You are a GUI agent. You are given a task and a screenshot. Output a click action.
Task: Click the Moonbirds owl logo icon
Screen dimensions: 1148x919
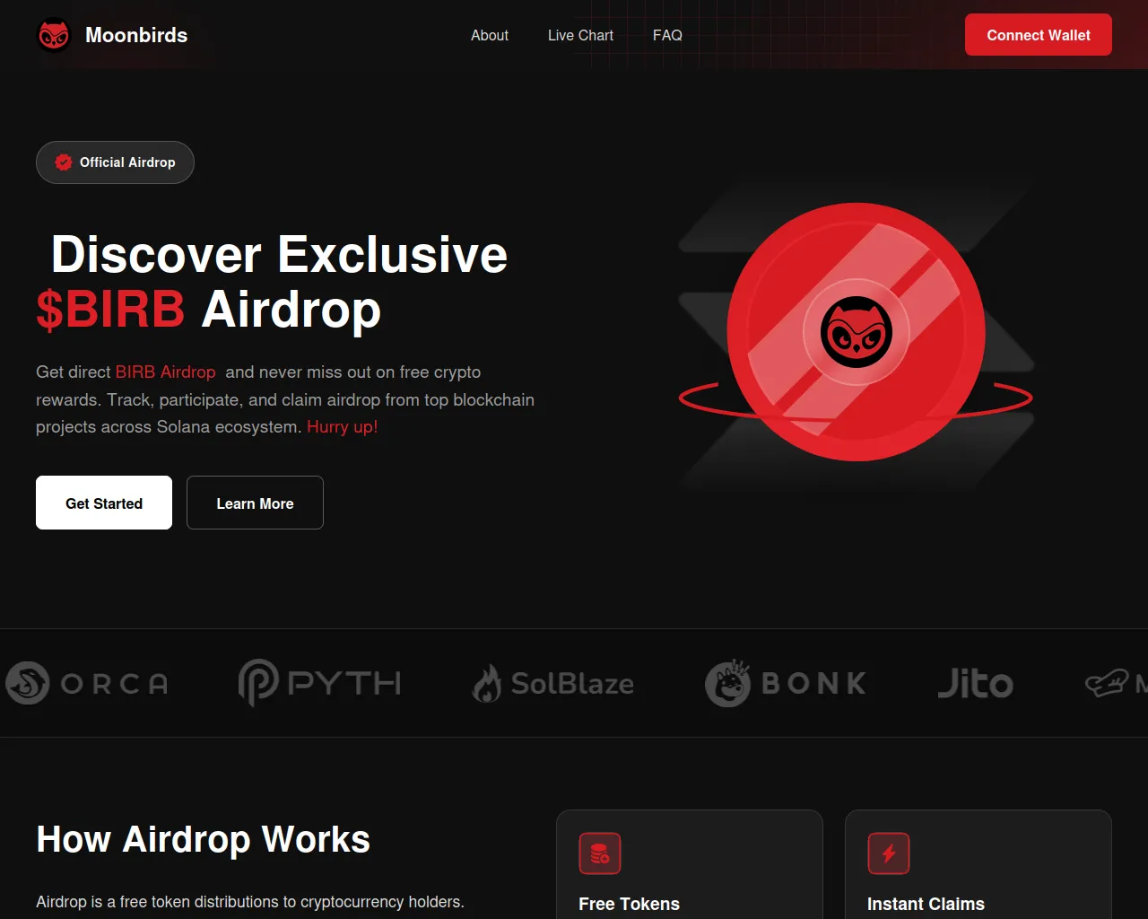pos(54,35)
